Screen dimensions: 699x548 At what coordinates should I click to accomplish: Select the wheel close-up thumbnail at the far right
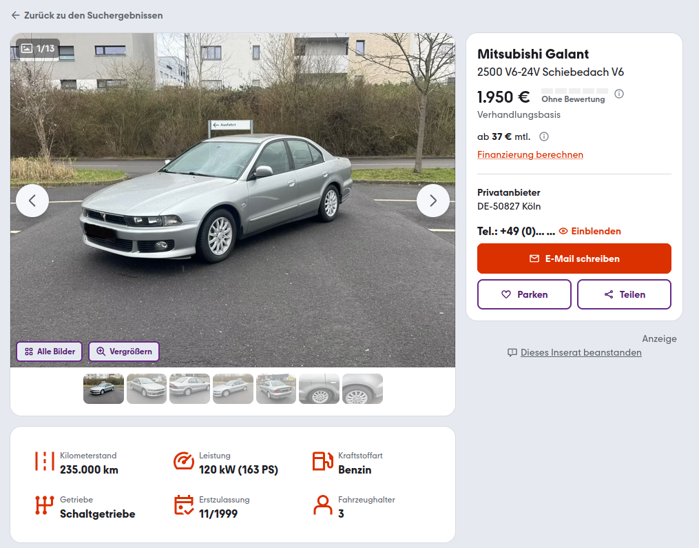(x=362, y=389)
